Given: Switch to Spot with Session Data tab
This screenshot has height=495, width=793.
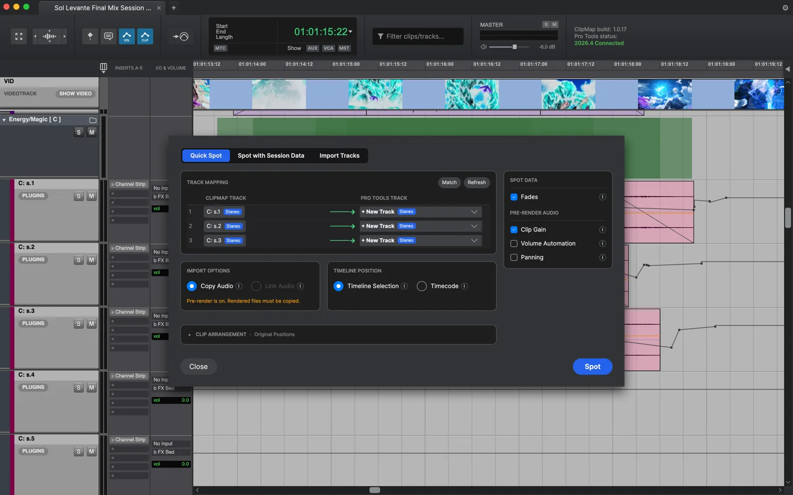Looking at the screenshot, I should click(271, 155).
